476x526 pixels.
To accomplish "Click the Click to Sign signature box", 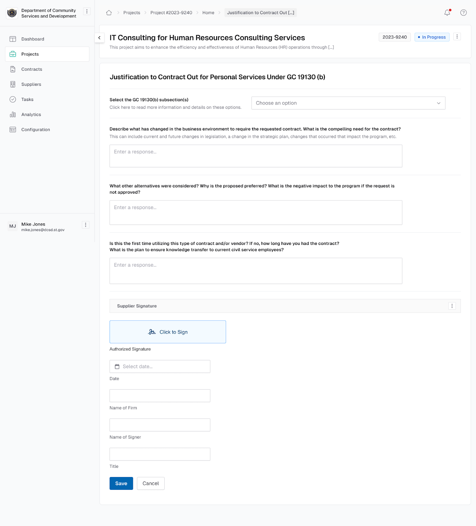I will 168,332.
